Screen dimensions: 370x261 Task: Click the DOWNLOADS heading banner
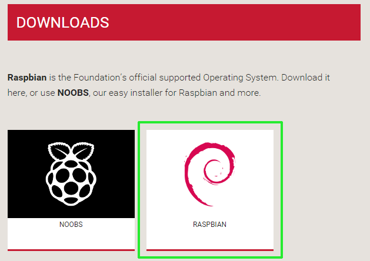pyautogui.click(x=184, y=22)
